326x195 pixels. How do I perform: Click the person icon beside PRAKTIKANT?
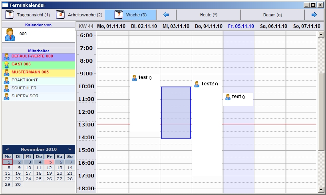(6, 81)
